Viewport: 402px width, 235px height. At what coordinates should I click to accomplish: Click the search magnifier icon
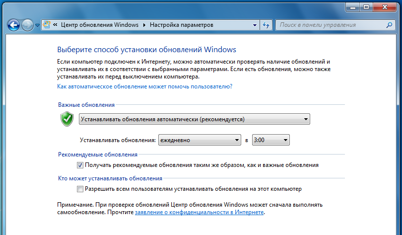(x=389, y=25)
